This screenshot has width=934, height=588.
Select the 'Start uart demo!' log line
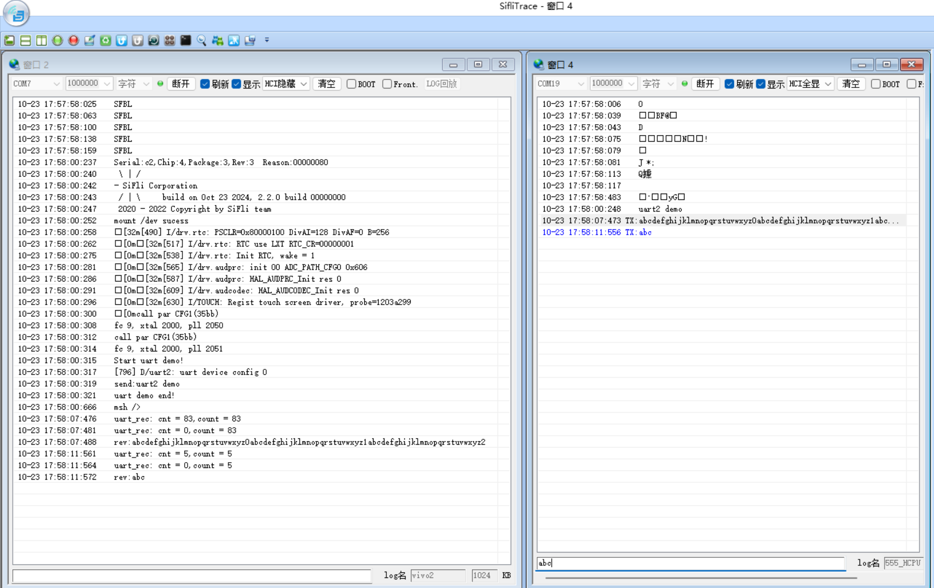[x=255, y=361]
